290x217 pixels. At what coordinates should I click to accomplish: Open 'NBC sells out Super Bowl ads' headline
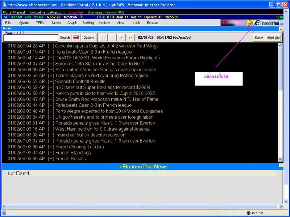click(x=103, y=87)
